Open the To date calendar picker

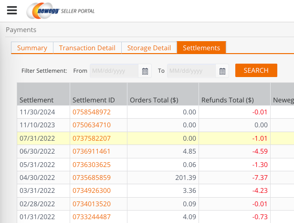[x=222, y=71]
